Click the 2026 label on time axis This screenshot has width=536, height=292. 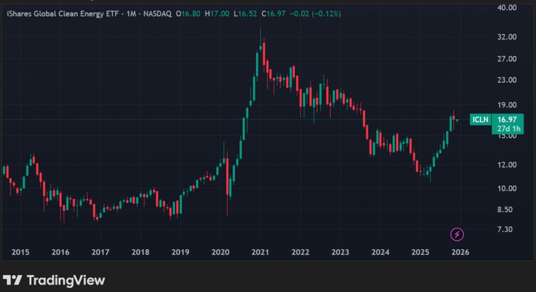[461, 252]
